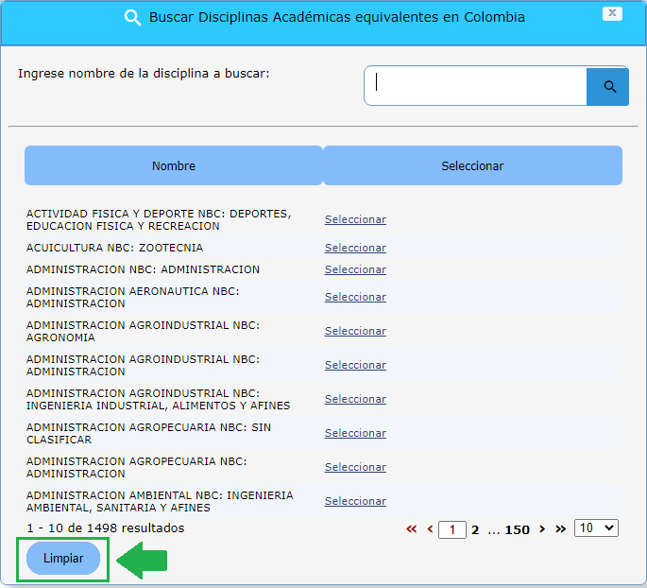Select ADMINISTRACION NBC: ADMINISTRACION row
Viewport: 647px width, 588px height.
[x=355, y=269]
